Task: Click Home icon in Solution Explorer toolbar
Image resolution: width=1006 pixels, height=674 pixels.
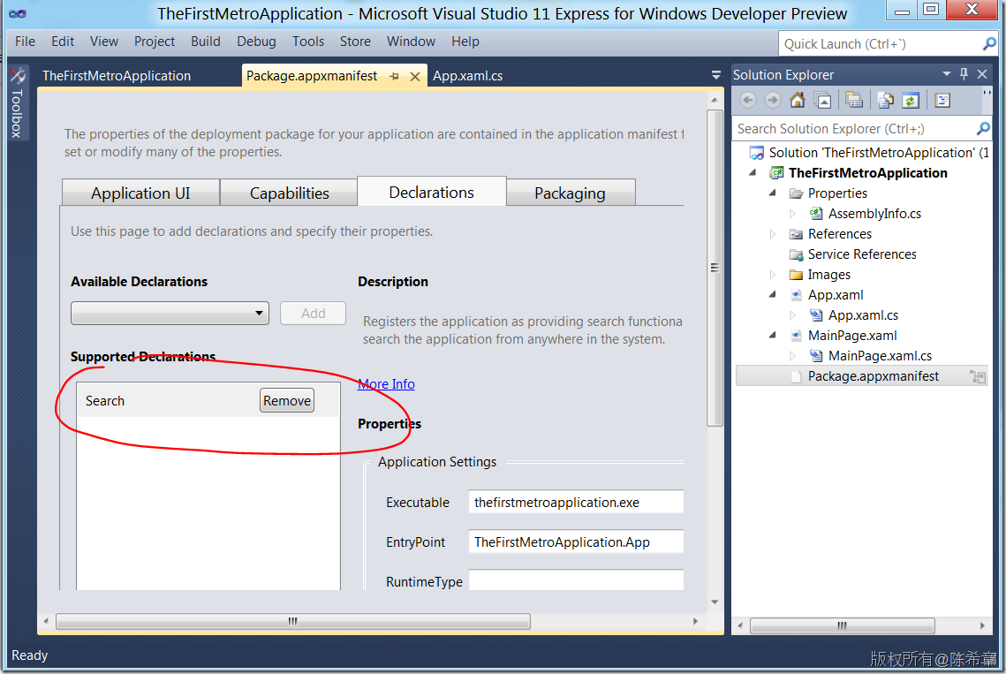Action: [x=798, y=100]
